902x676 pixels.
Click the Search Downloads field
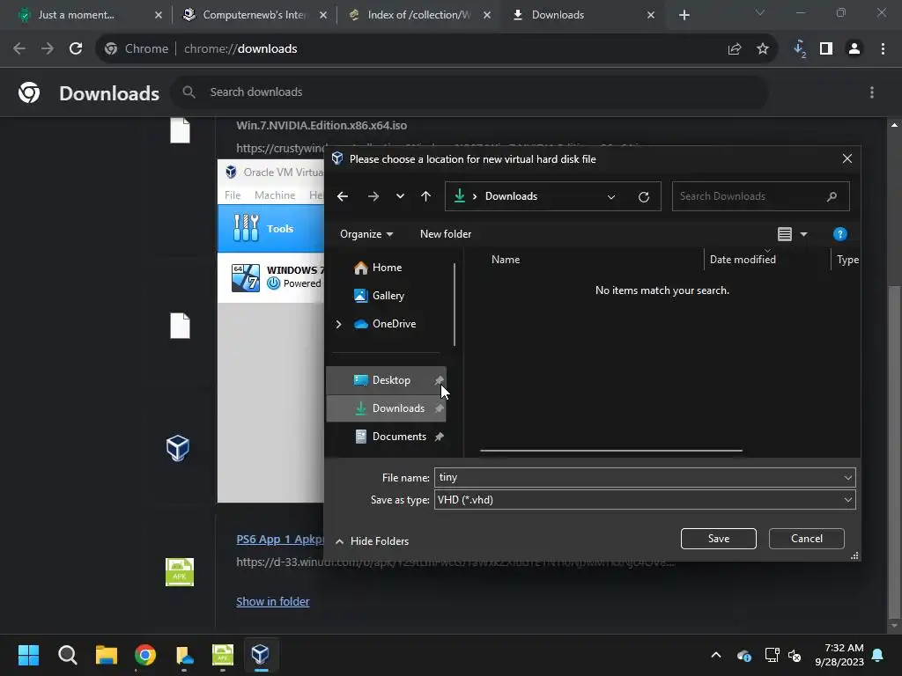pyautogui.click(x=760, y=196)
